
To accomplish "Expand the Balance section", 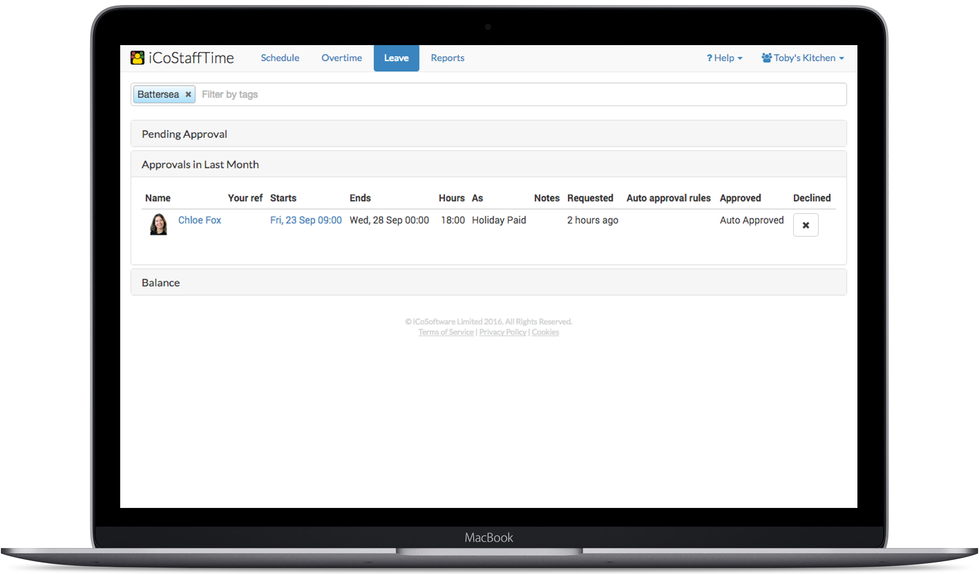I will pyautogui.click(x=488, y=282).
